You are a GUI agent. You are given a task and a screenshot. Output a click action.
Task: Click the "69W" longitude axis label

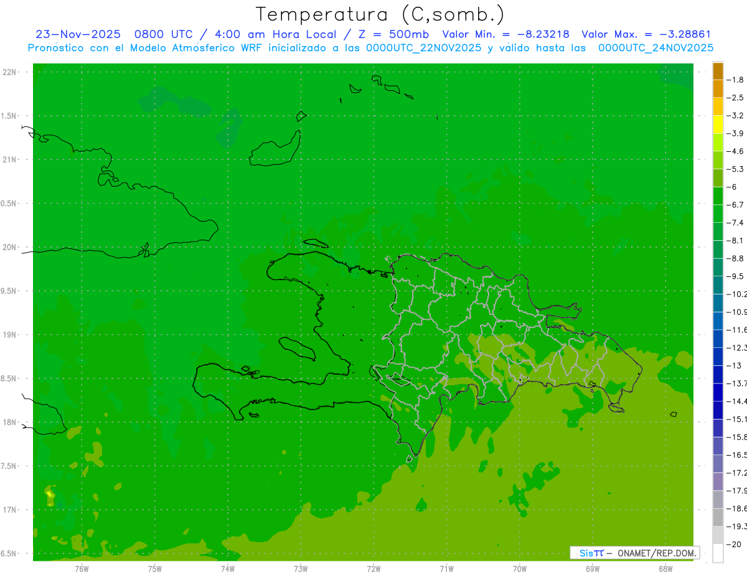tap(593, 568)
